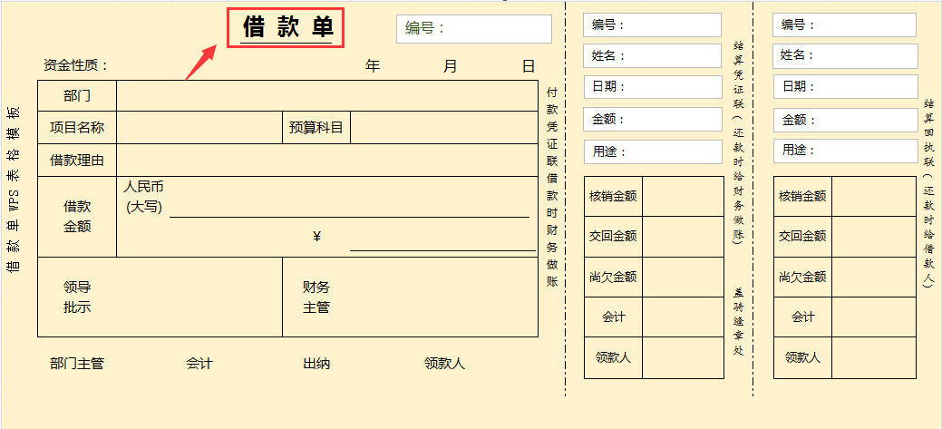Click the empty cell after 项目名称
This screenshot has width=942, height=429.
199,127
